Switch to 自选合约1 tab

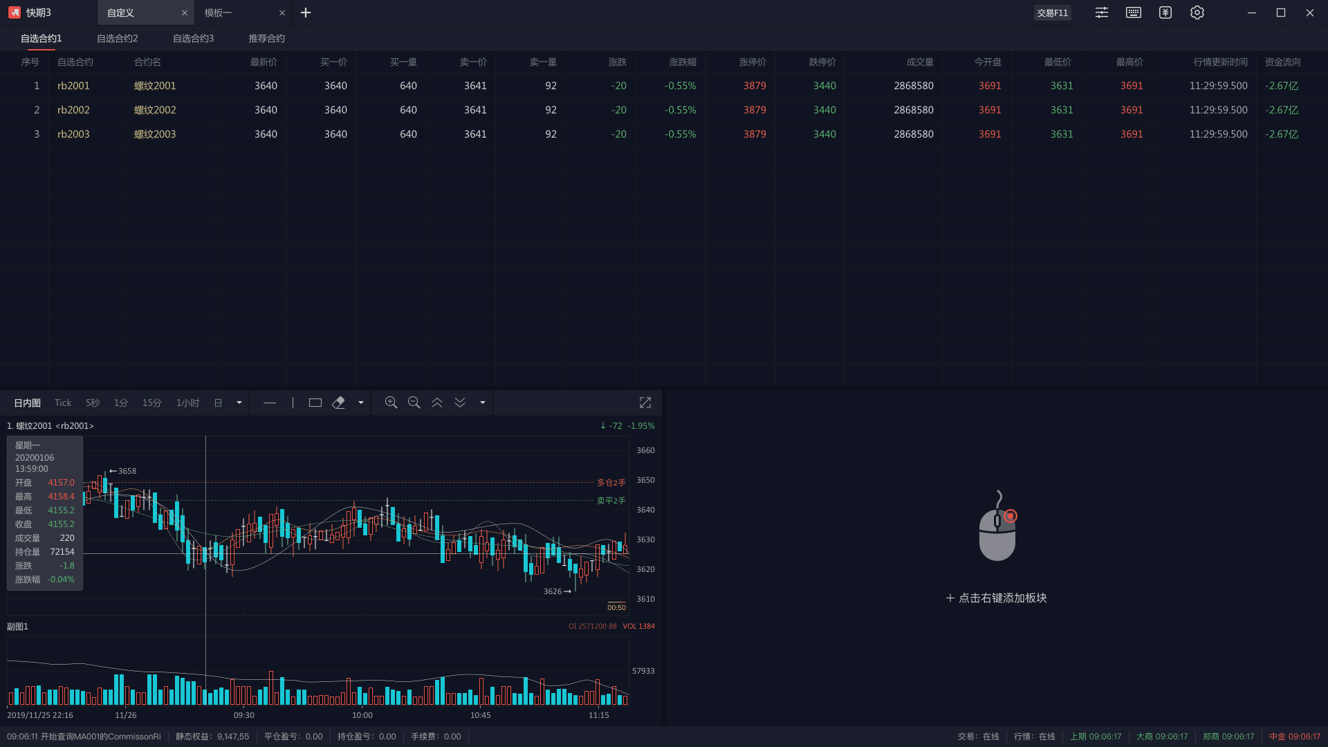pyautogui.click(x=41, y=38)
